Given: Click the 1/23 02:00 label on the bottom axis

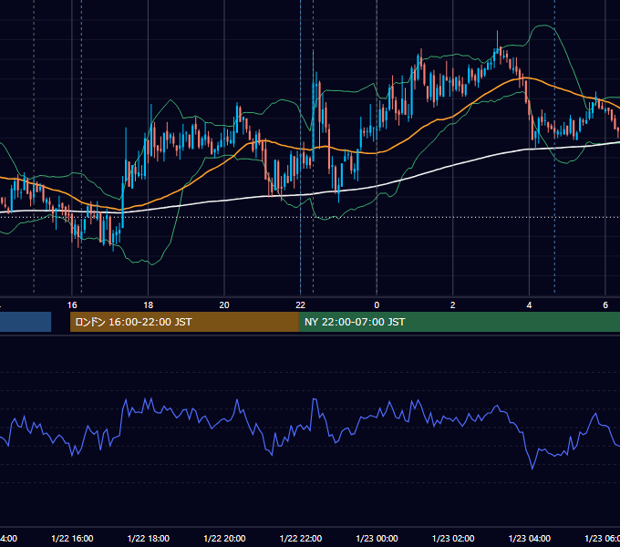Looking at the screenshot, I should coord(453,538).
